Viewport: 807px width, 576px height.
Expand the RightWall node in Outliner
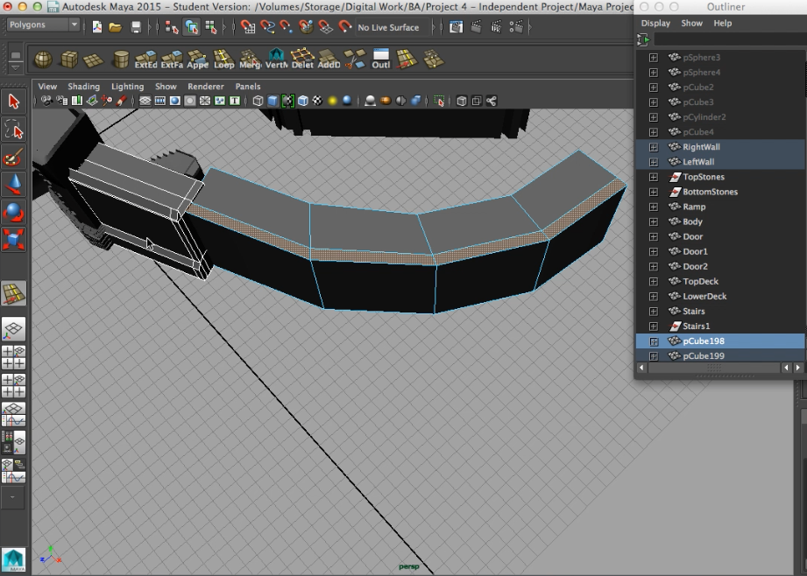653,147
